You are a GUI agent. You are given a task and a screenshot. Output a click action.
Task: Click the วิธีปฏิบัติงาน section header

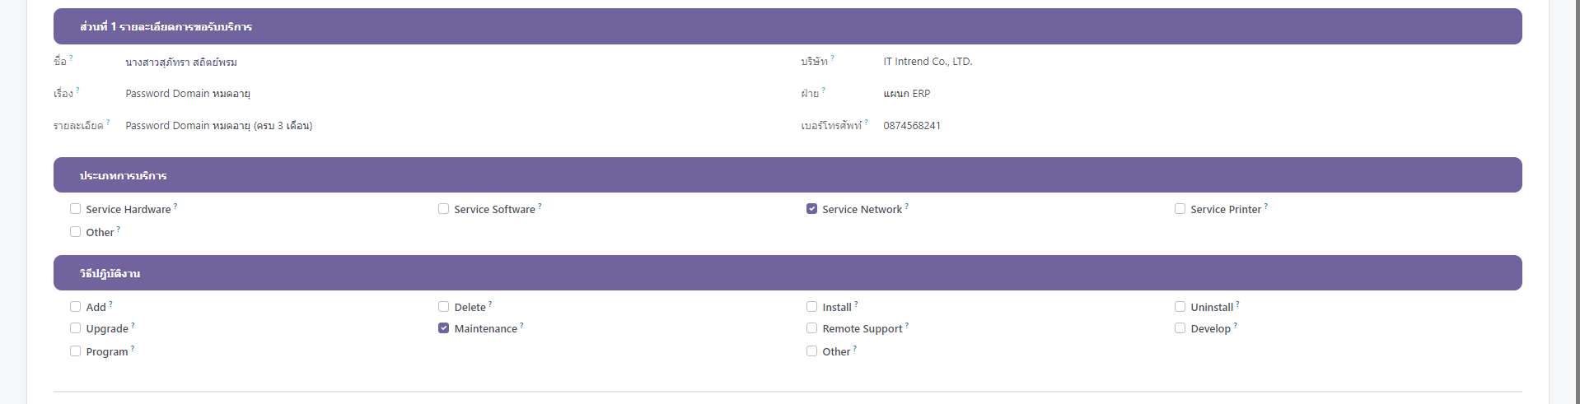(110, 274)
